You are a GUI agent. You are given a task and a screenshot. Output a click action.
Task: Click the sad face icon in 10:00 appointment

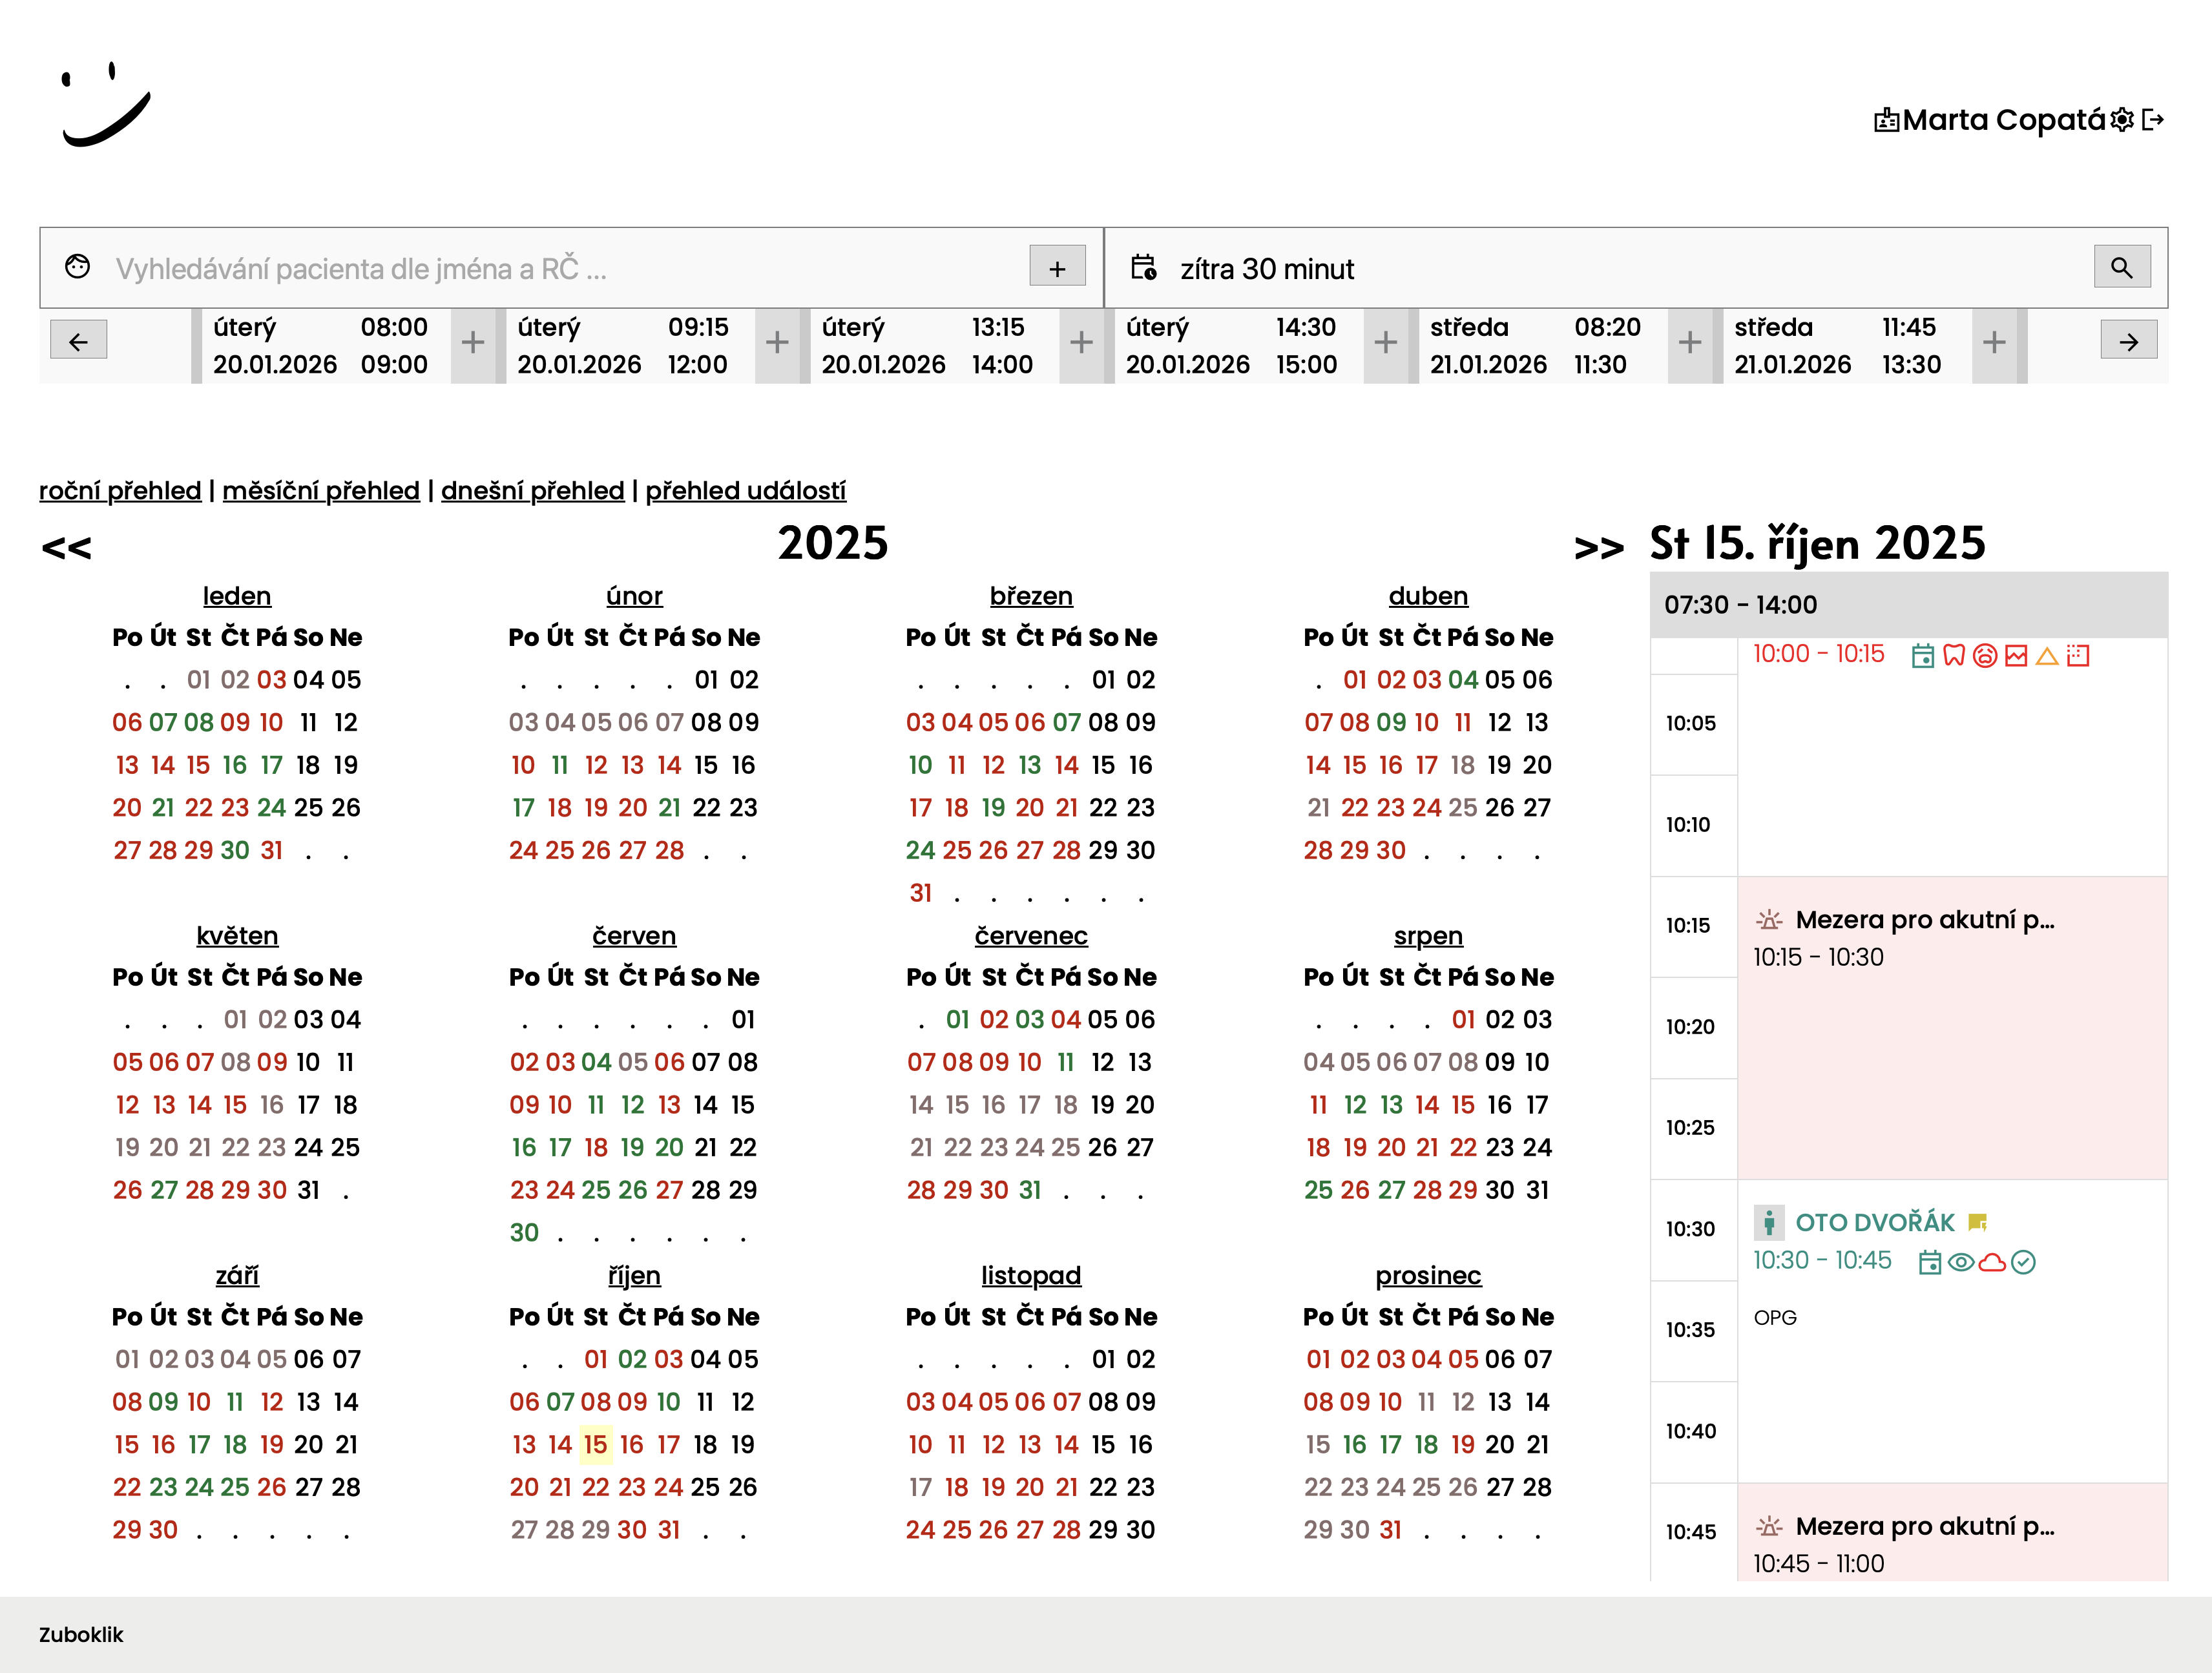pos(1985,656)
